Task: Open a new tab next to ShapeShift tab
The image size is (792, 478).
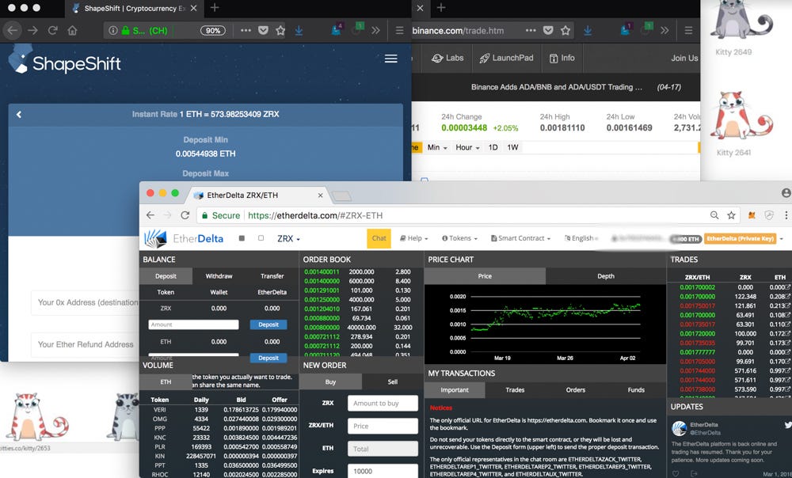Action: click(x=215, y=8)
